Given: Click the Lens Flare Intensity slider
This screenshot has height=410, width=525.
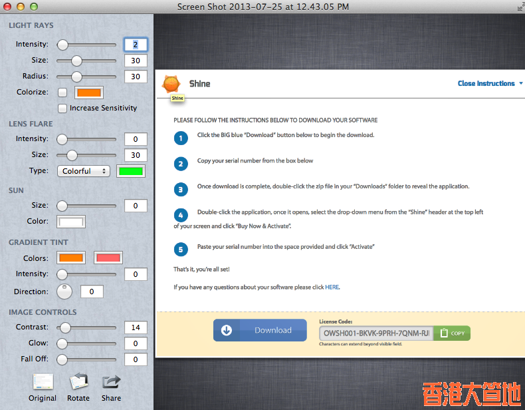Looking at the screenshot, I should pos(86,139).
